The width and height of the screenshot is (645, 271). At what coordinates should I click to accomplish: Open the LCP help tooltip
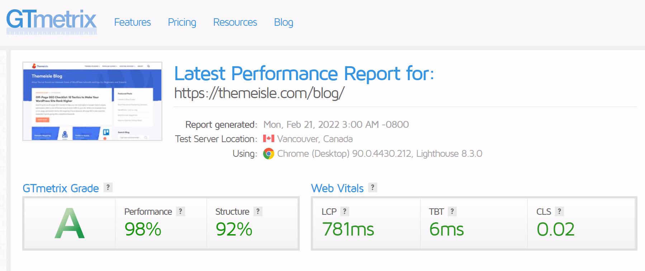point(345,211)
